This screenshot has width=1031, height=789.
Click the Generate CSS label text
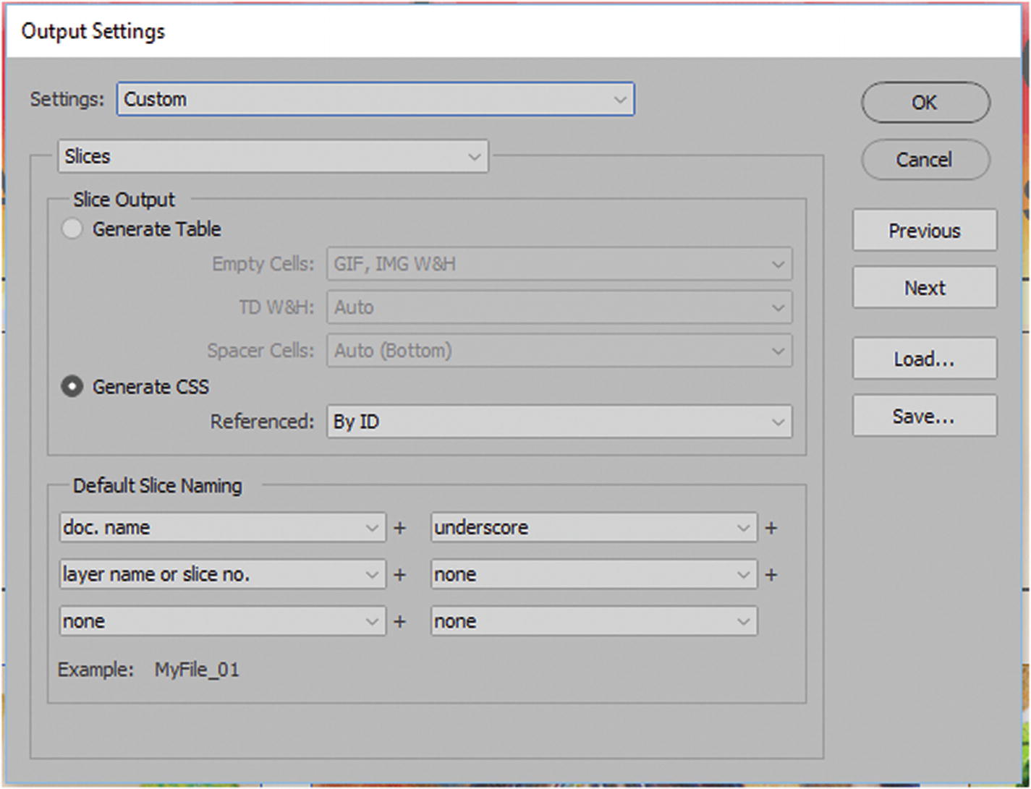tap(150, 387)
